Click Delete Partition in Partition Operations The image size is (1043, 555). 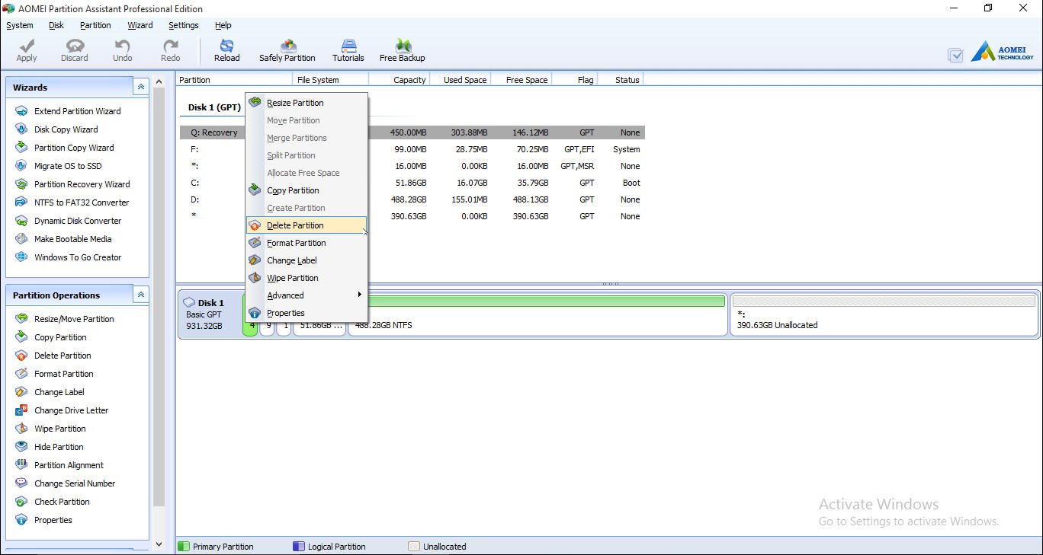click(53, 356)
